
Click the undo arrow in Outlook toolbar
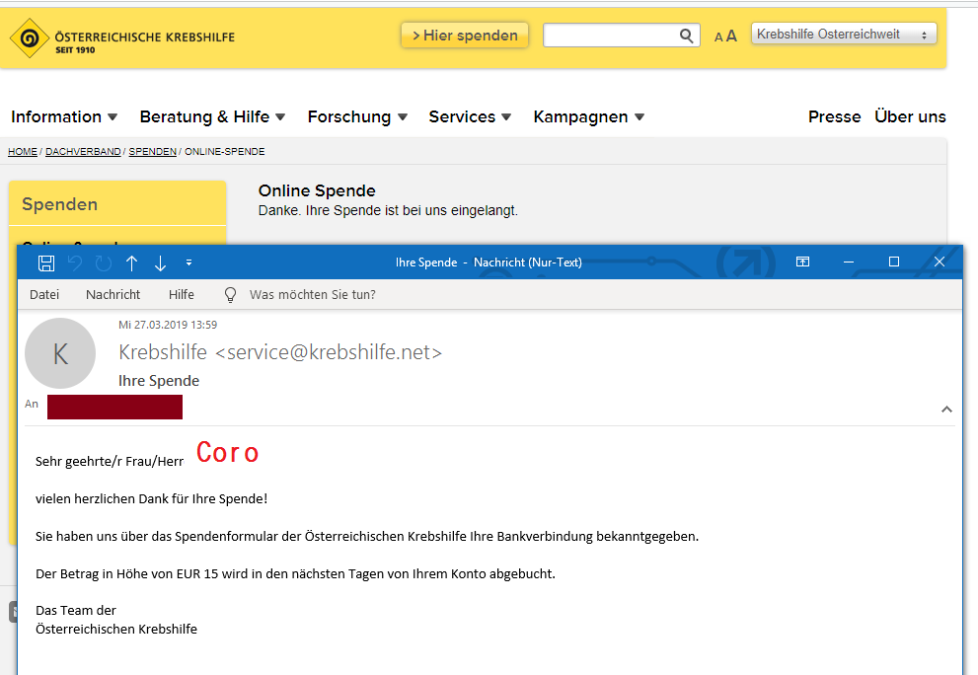[x=75, y=263]
